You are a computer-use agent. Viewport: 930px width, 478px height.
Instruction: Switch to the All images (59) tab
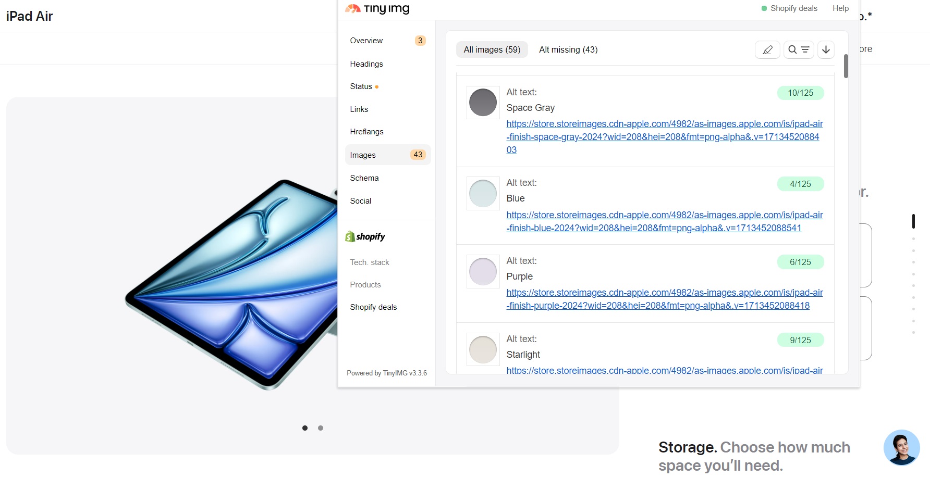tap(492, 50)
